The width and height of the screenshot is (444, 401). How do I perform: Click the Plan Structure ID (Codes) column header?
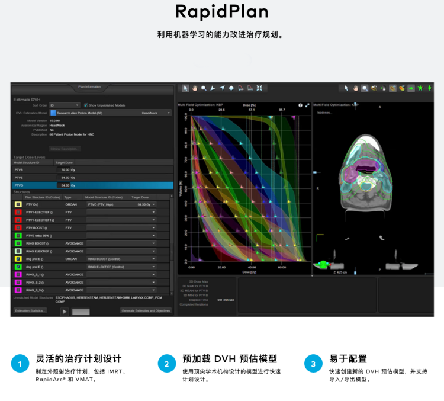(x=43, y=197)
